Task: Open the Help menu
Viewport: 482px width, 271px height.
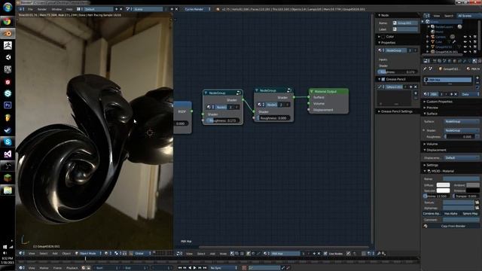Action: 69,9
